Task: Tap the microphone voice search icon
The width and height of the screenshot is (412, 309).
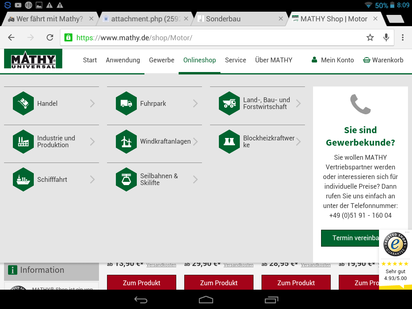Action: (386, 37)
